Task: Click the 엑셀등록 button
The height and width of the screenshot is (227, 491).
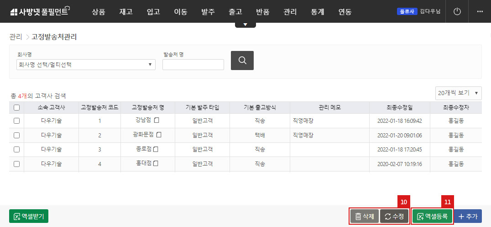Action: (x=432, y=216)
